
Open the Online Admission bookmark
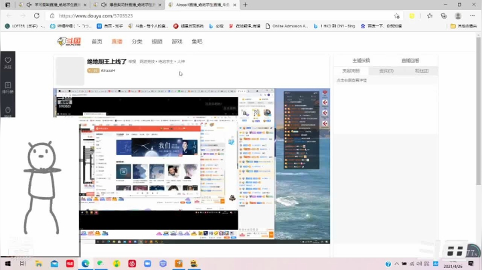(287, 26)
